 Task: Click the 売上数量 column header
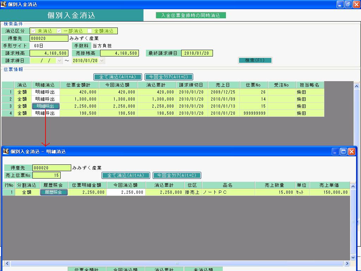click(275, 185)
